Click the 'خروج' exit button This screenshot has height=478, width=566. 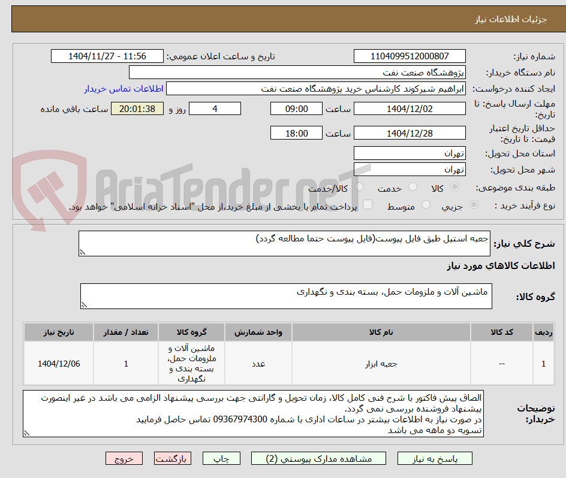click(x=124, y=458)
